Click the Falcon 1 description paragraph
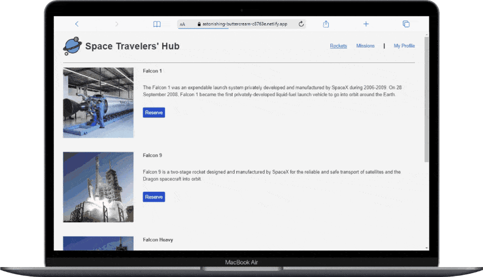483x277 pixels. 272,91
